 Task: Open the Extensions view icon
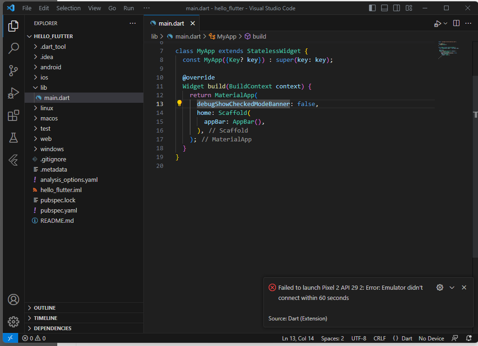13,115
